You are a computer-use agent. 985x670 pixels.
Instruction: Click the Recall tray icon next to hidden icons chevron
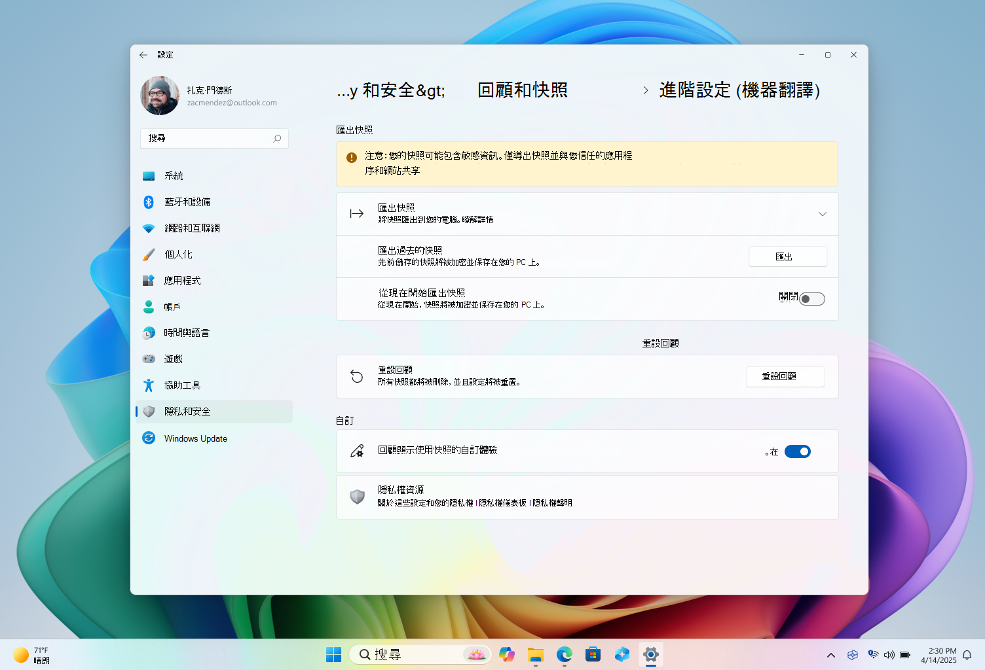(x=853, y=655)
